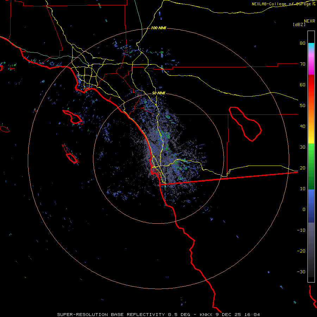Click the 20 value on the dBZ scale
This screenshot has height=317, width=317.
(x=303, y=168)
